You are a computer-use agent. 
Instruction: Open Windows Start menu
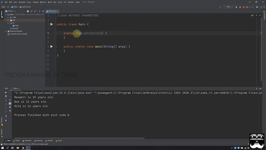pos(2,148)
